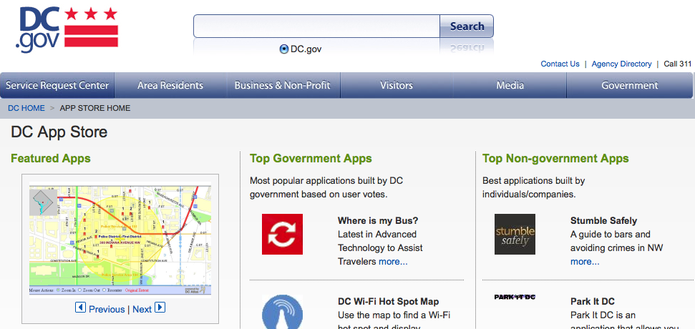
Task: Open the Agency Directory link
Action: (621, 64)
